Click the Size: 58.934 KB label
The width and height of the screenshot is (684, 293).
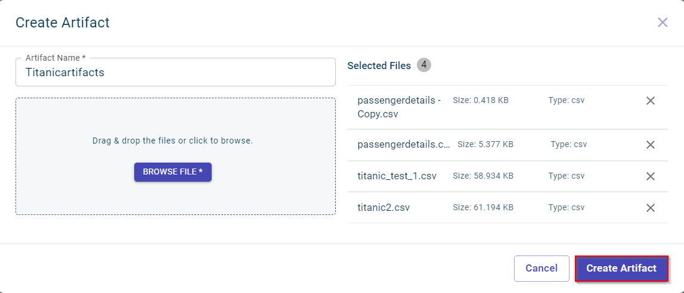pos(483,176)
